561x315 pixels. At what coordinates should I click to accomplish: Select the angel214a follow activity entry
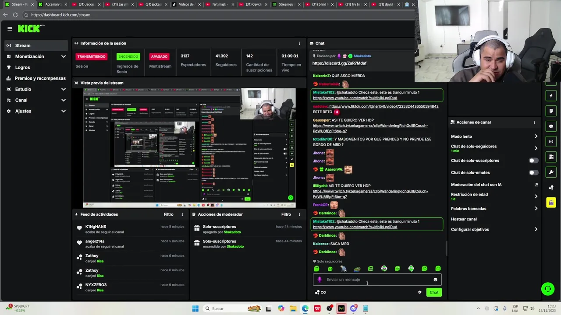click(x=131, y=244)
